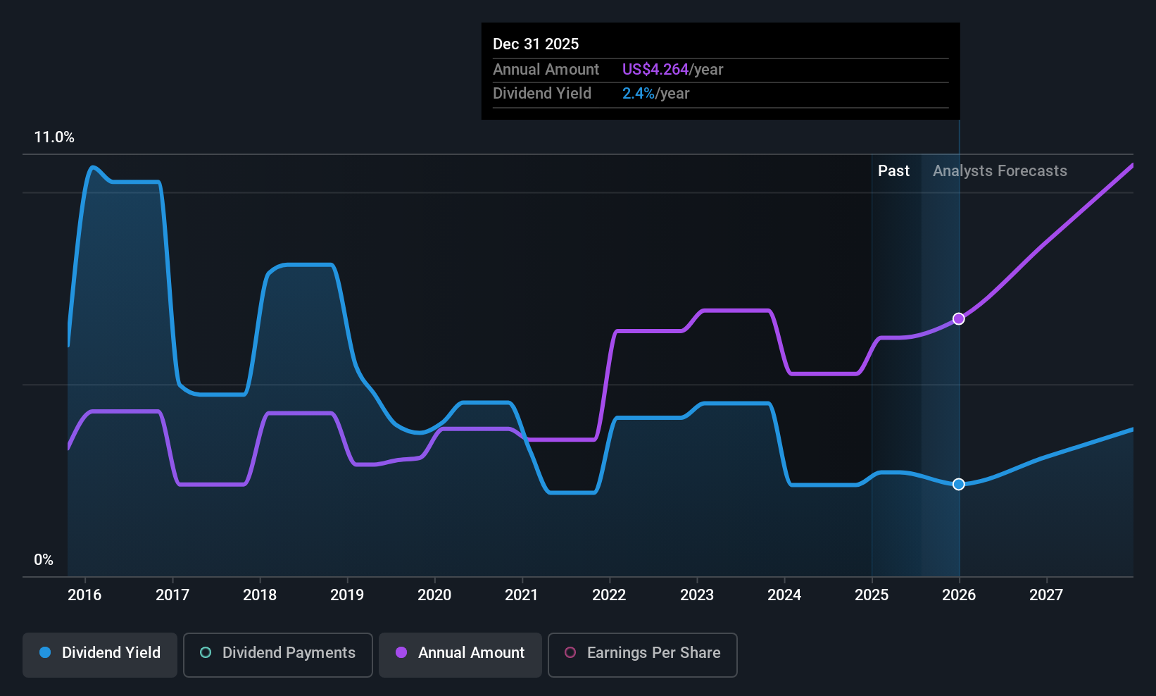Click the Annual Amount tooltip row label

(x=546, y=69)
